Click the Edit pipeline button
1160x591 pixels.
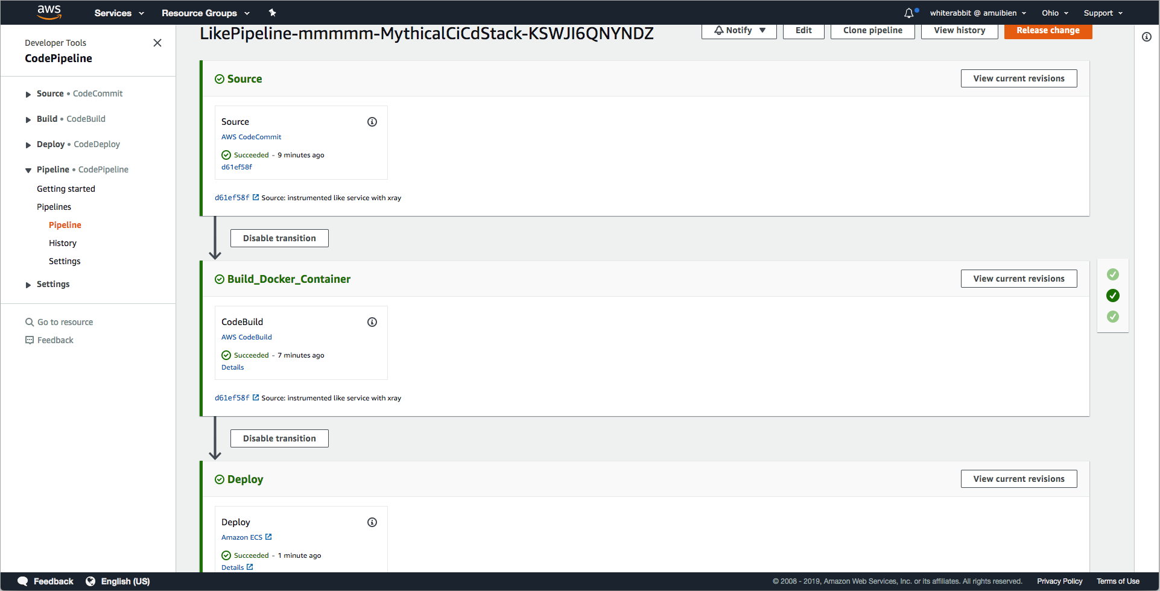click(x=803, y=31)
